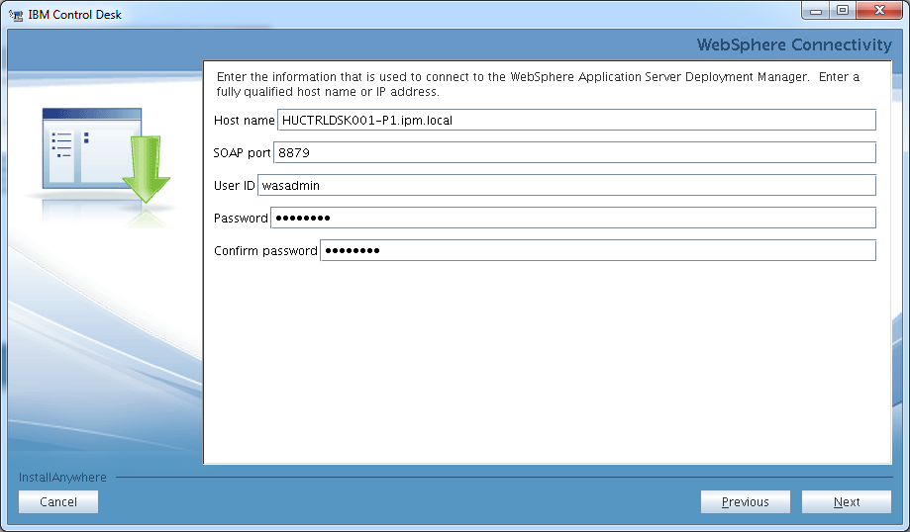Image resolution: width=910 pixels, height=532 pixels.
Task: Click the Host name input field
Action: tap(576, 120)
